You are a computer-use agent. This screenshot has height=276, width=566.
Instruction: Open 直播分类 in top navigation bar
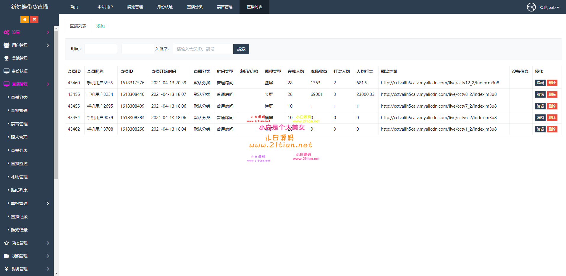(x=195, y=7)
